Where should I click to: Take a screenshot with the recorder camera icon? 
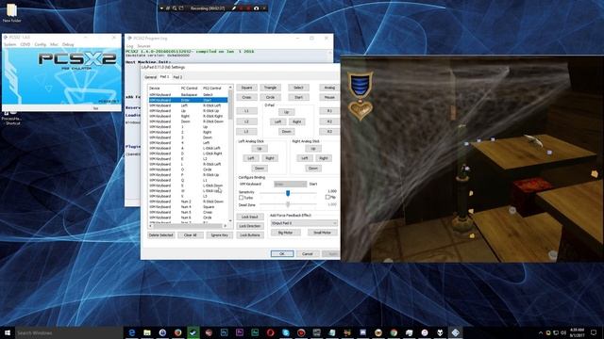point(256,8)
